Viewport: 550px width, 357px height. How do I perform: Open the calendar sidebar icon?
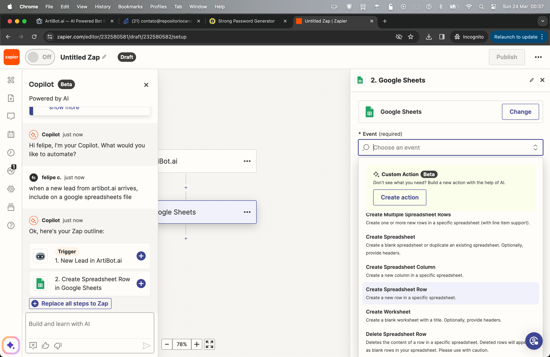tap(11, 134)
